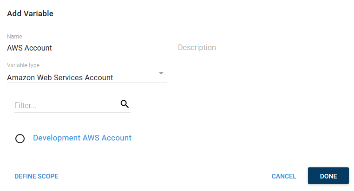Viewport: 354px width, 191px height.
Task: Focus the Name field containing AWS Account
Action: 87,48
